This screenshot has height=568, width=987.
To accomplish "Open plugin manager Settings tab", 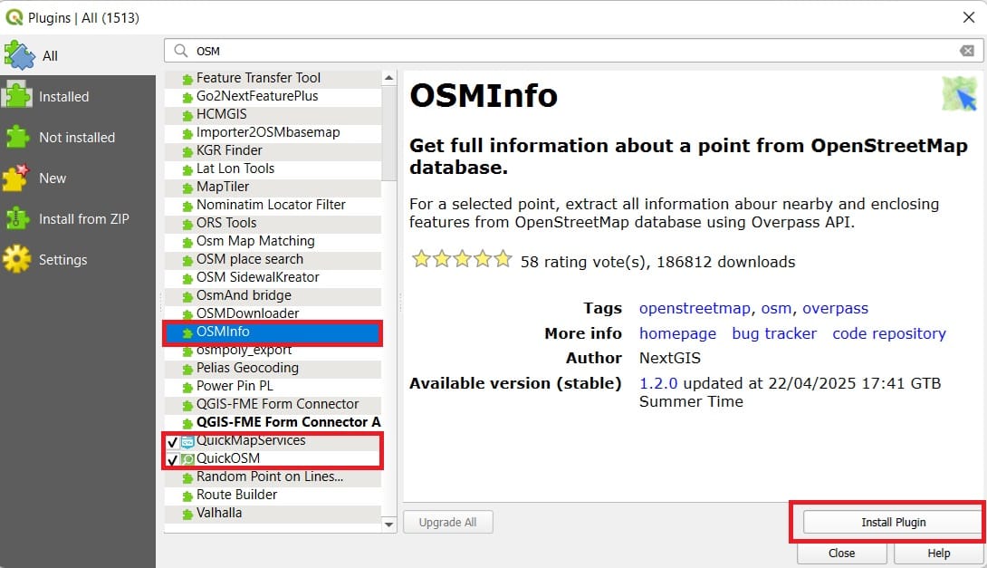I will coord(78,259).
